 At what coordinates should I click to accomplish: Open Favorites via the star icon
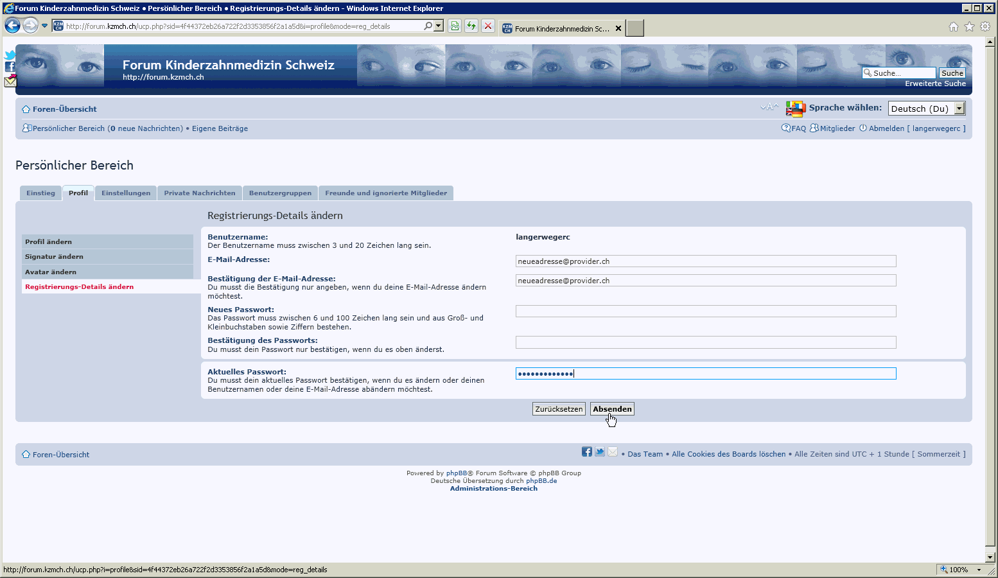coord(969,27)
